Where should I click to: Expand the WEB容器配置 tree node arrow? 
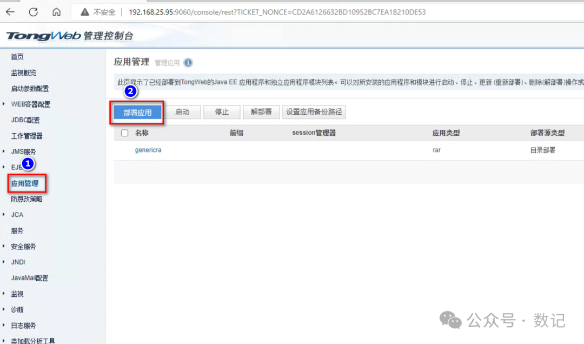4,104
